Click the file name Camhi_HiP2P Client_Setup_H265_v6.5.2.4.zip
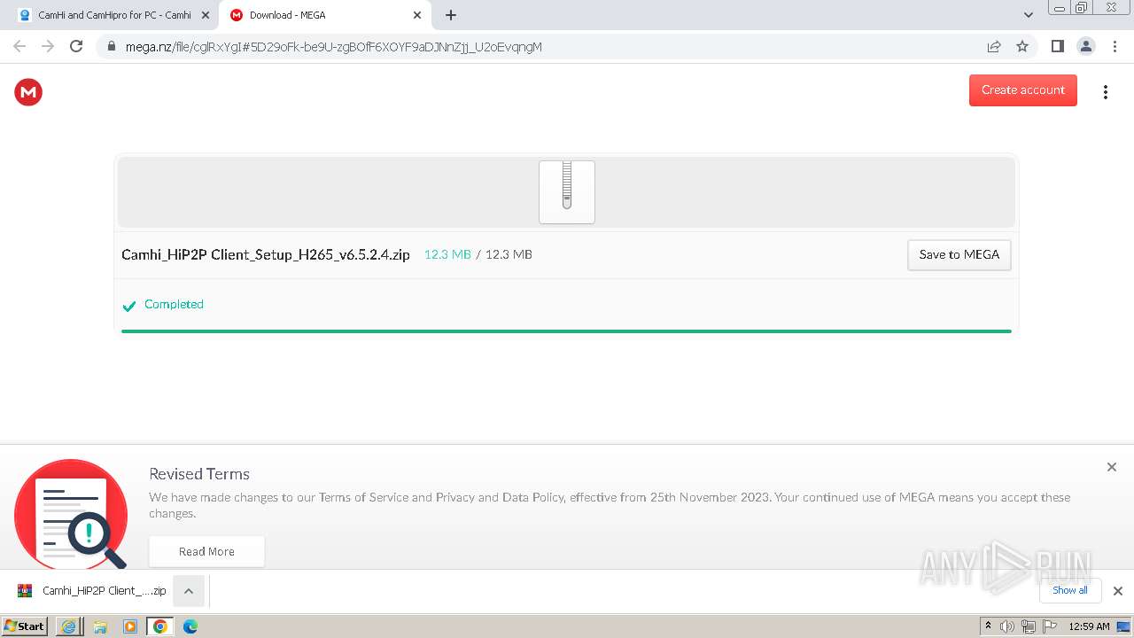The image size is (1134, 638). [266, 254]
